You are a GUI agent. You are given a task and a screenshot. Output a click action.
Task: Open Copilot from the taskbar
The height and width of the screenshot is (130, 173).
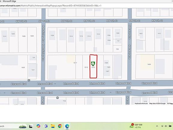[38, 126]
